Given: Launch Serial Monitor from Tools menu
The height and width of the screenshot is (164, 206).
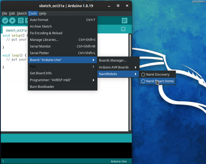Looking at the screenshot, I should [62, 46].
